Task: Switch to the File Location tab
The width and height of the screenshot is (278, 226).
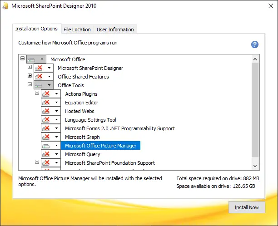Action: click(77, 29)
